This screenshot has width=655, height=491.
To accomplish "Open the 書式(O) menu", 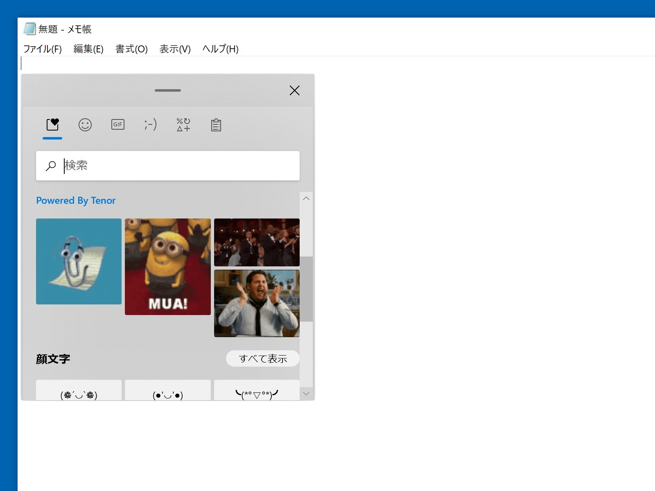I will 131,49.
